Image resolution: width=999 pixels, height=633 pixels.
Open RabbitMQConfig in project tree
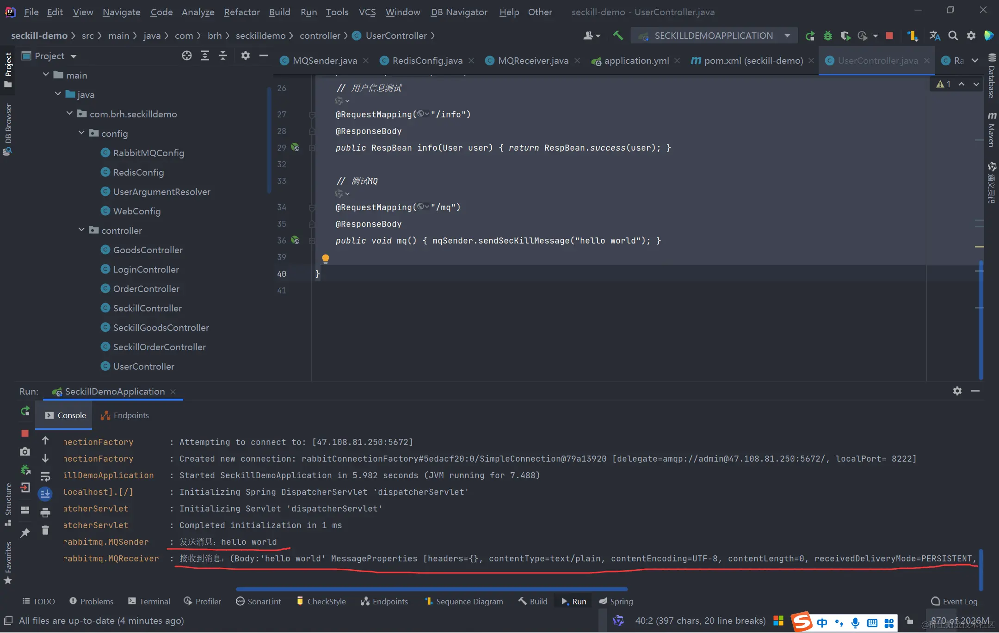pyautogui.click(x=148, y=153)
